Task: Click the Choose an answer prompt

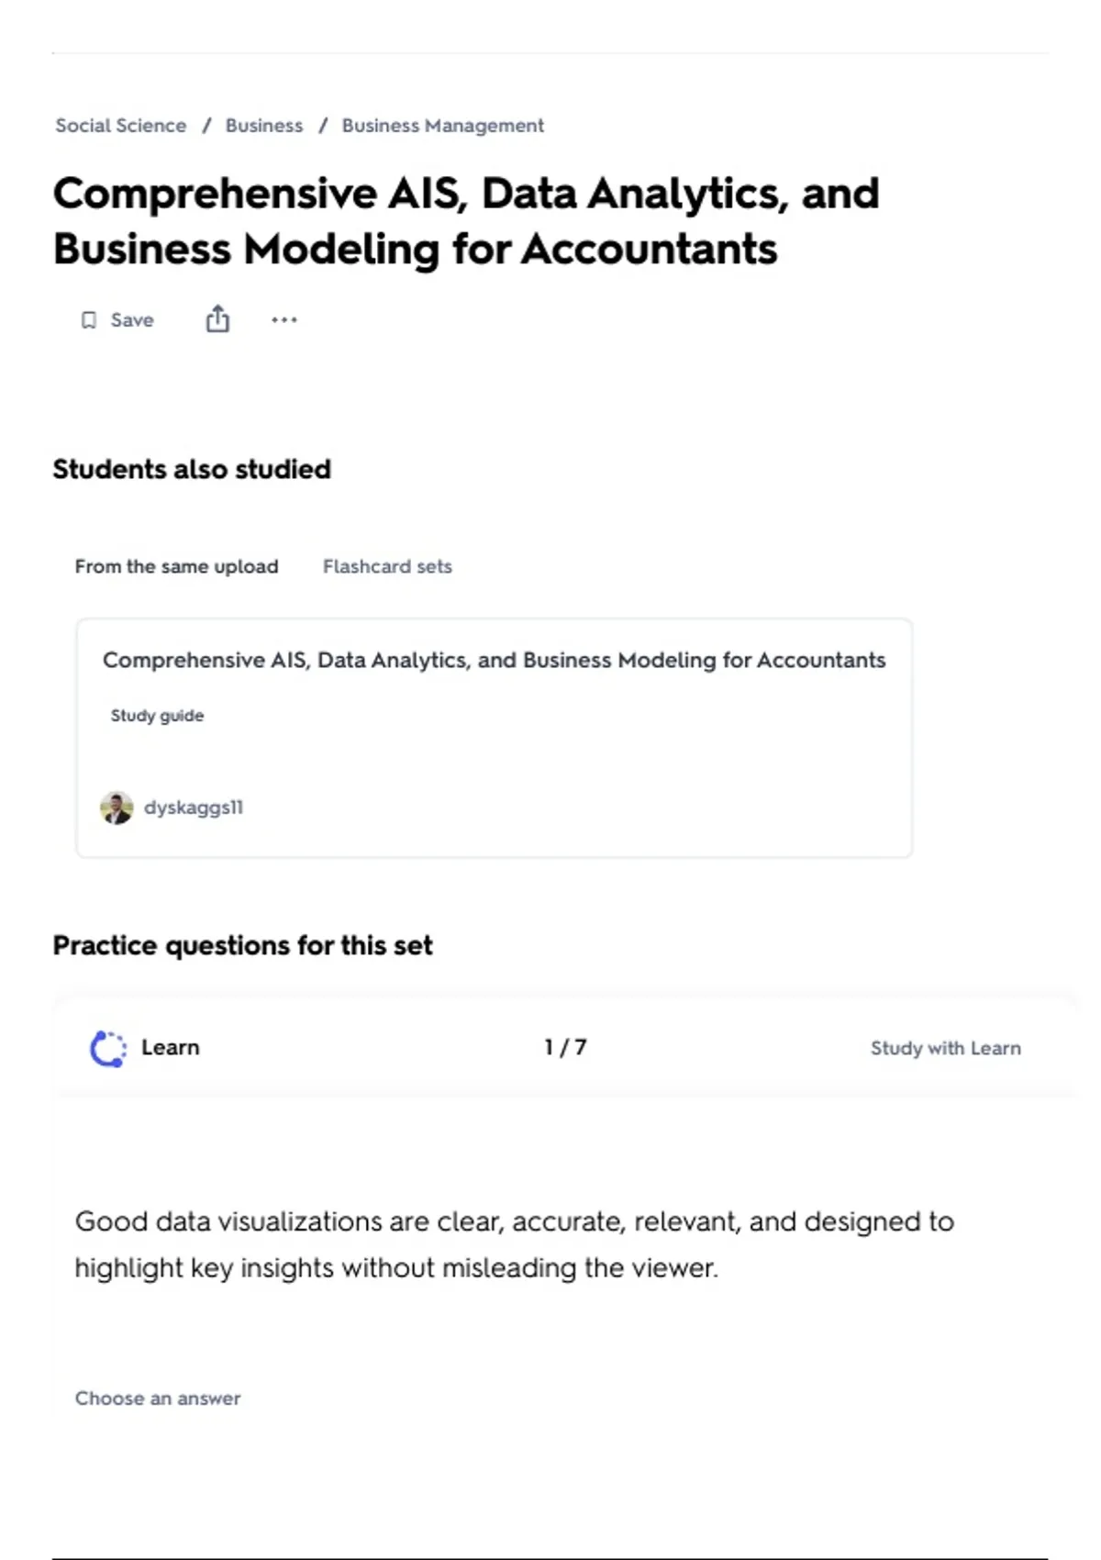Action: (158, 1398)
